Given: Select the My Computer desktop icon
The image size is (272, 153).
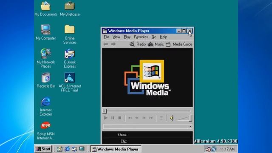Looking at the screenshot, I should pyautogui.click(x=46, y=32).
